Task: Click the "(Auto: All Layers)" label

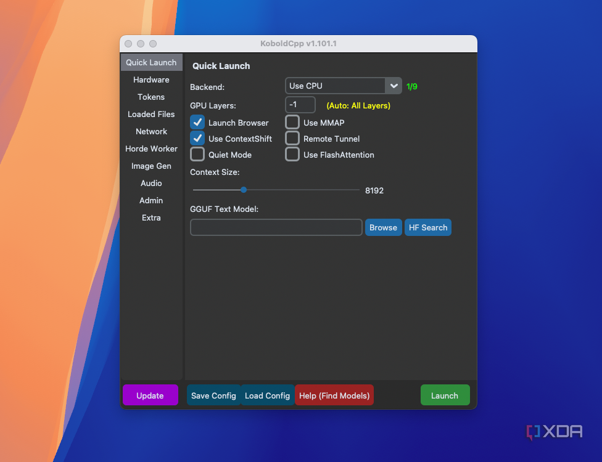Action: (x=358, y=106)
